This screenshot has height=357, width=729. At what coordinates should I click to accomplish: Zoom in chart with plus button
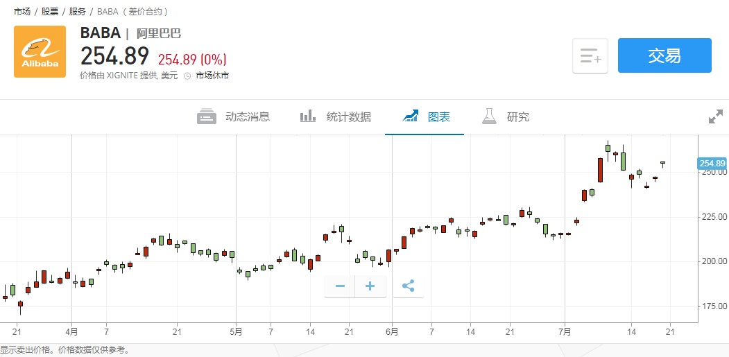[x=370, y=286]
